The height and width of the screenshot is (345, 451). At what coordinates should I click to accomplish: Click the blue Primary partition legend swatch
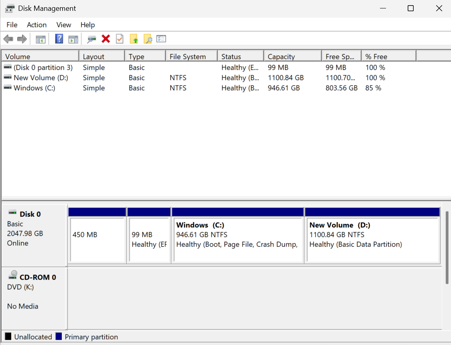pos(59,336)
